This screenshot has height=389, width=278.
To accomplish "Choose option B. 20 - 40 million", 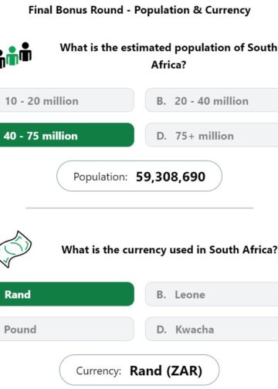I will [212, 100].
